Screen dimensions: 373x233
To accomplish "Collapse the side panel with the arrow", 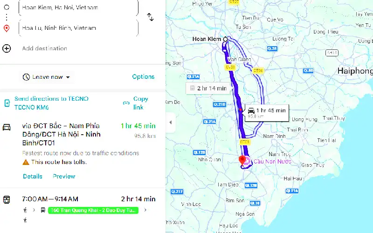I will [171, 123].
